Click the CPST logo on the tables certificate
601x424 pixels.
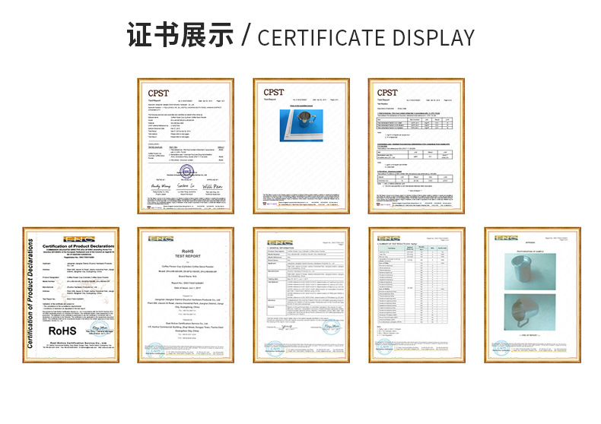click(x=387, y=93)
